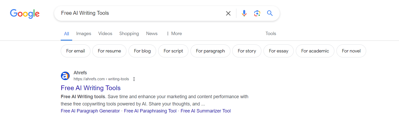The image size is (399, 120).
Task: Select the 'For novel' filter chip
Action: 351,51
